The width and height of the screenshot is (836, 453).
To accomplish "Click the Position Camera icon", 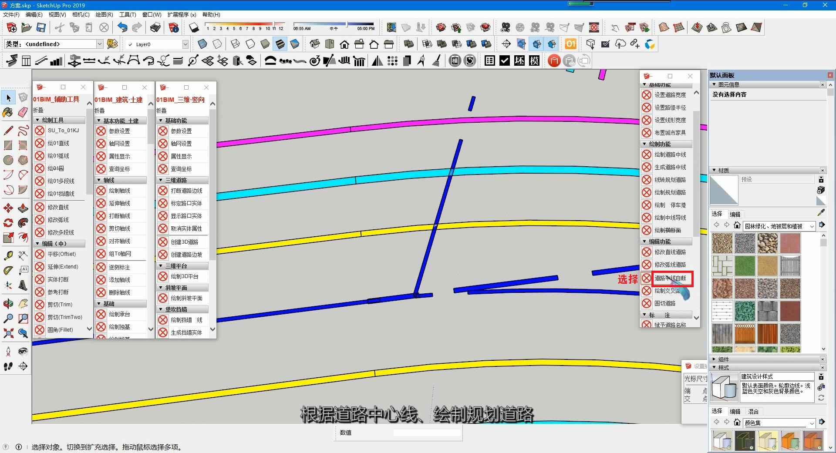I will [8, 352].
